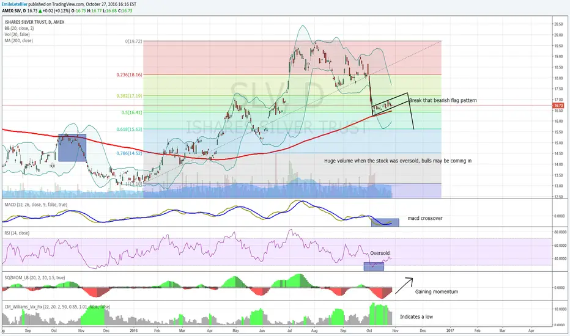Click the current price tag 16.73 on price axis
The height and width of the screenshot is (336, 570).
558,106
